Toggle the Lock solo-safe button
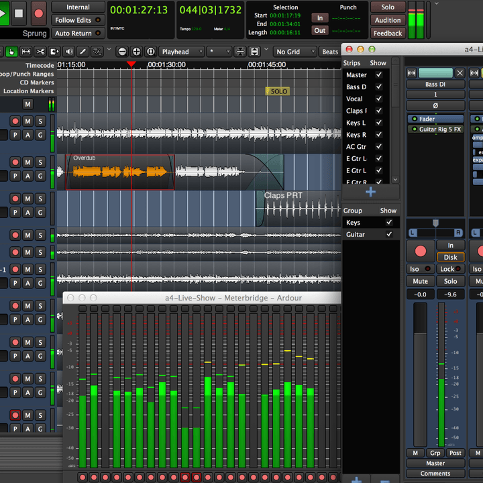Screen dimensions: 483x483 click(450, 269)
